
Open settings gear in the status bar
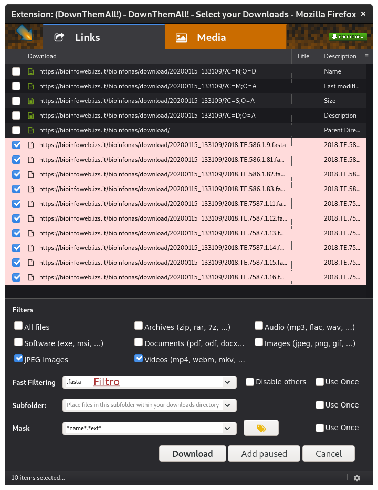point(357,478)
